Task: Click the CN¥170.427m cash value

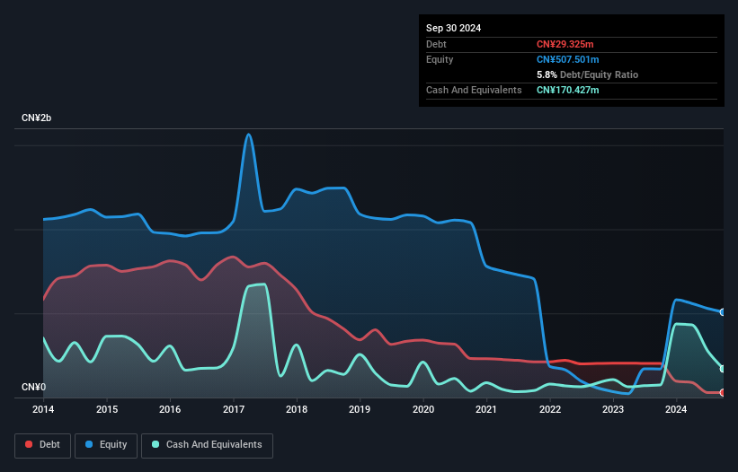Action: point(567,90)
